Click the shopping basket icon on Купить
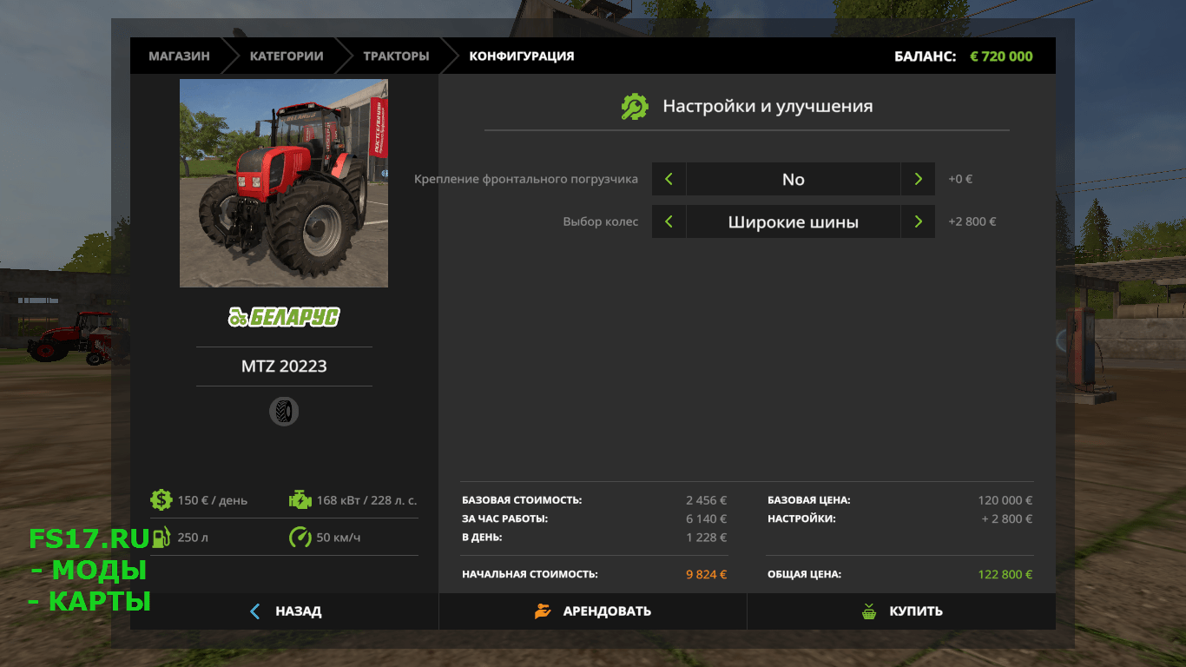 869,611
